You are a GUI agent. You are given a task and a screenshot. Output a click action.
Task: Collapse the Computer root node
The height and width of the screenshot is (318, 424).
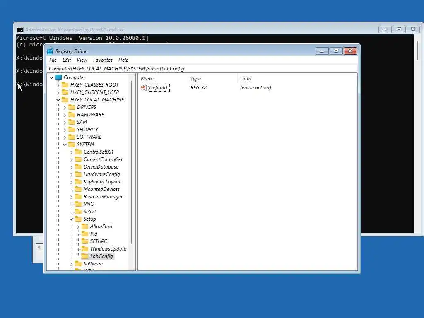click(x=52, y=77)
